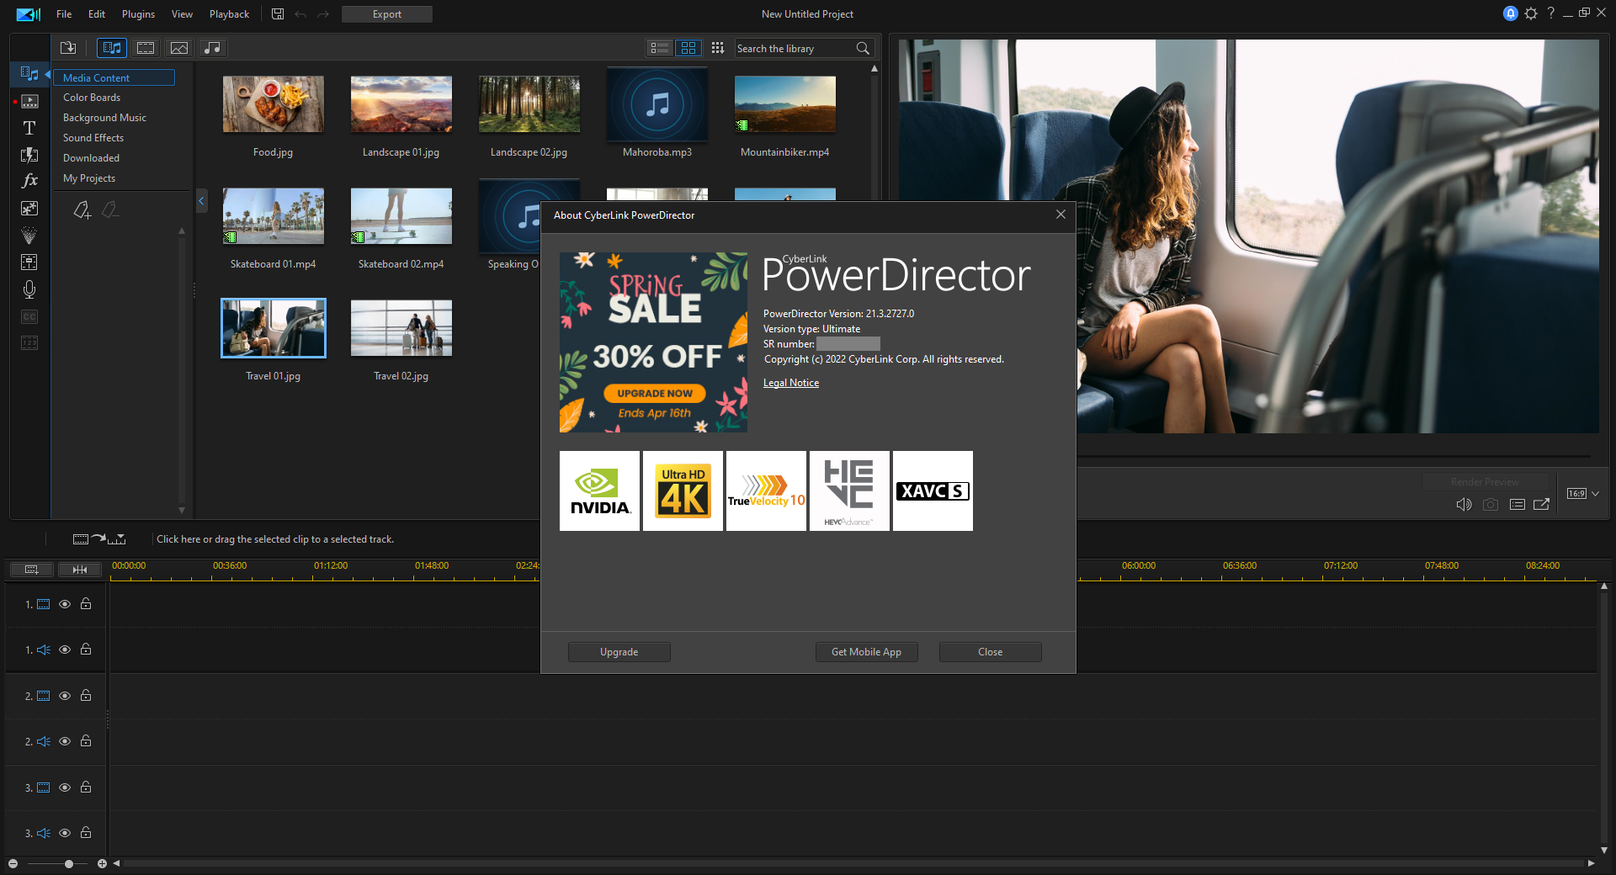Click the Undo arrow in top bar
1616x875 pixels.
pyautogui.click(x=300, y=14)
